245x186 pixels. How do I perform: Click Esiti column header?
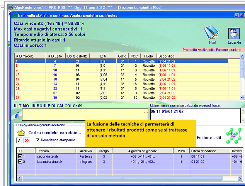click(x=103, y=56)
